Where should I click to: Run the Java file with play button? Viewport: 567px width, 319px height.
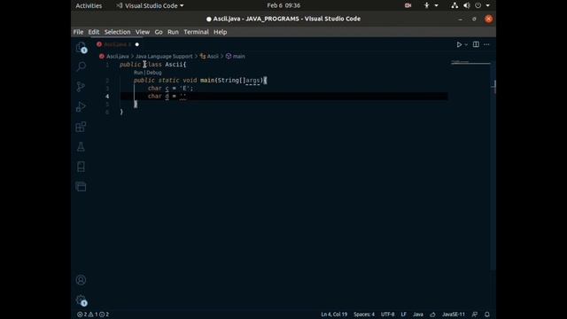(x=459, y=44)
